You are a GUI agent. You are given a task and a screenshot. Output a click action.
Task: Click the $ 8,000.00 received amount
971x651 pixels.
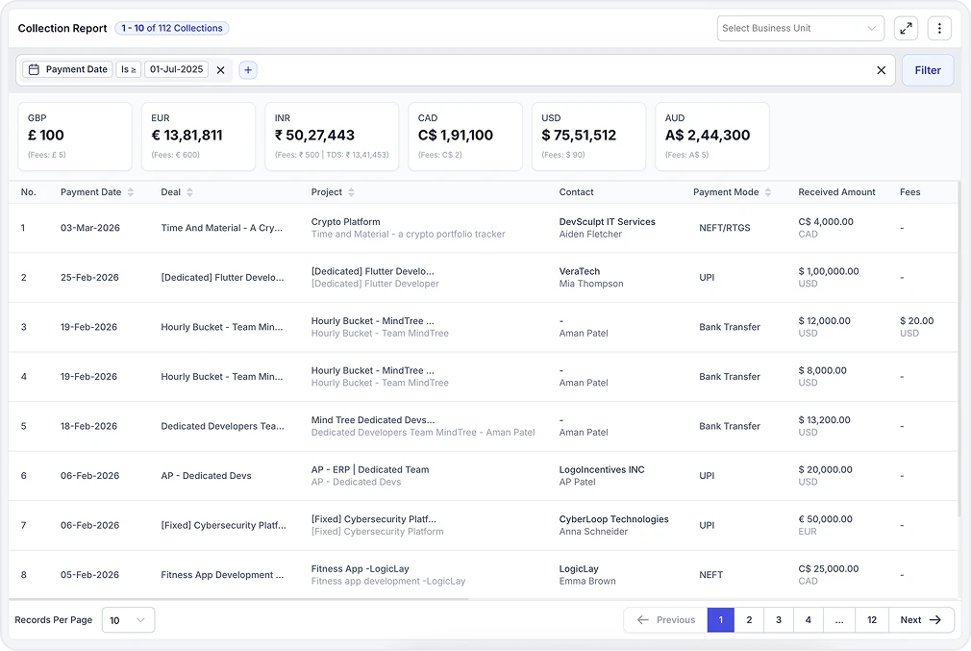822,370
